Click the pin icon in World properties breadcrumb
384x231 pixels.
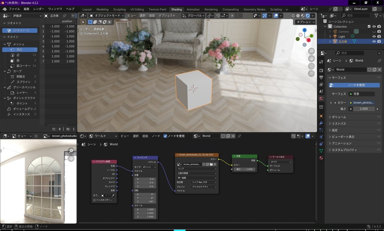coord(380,61)
